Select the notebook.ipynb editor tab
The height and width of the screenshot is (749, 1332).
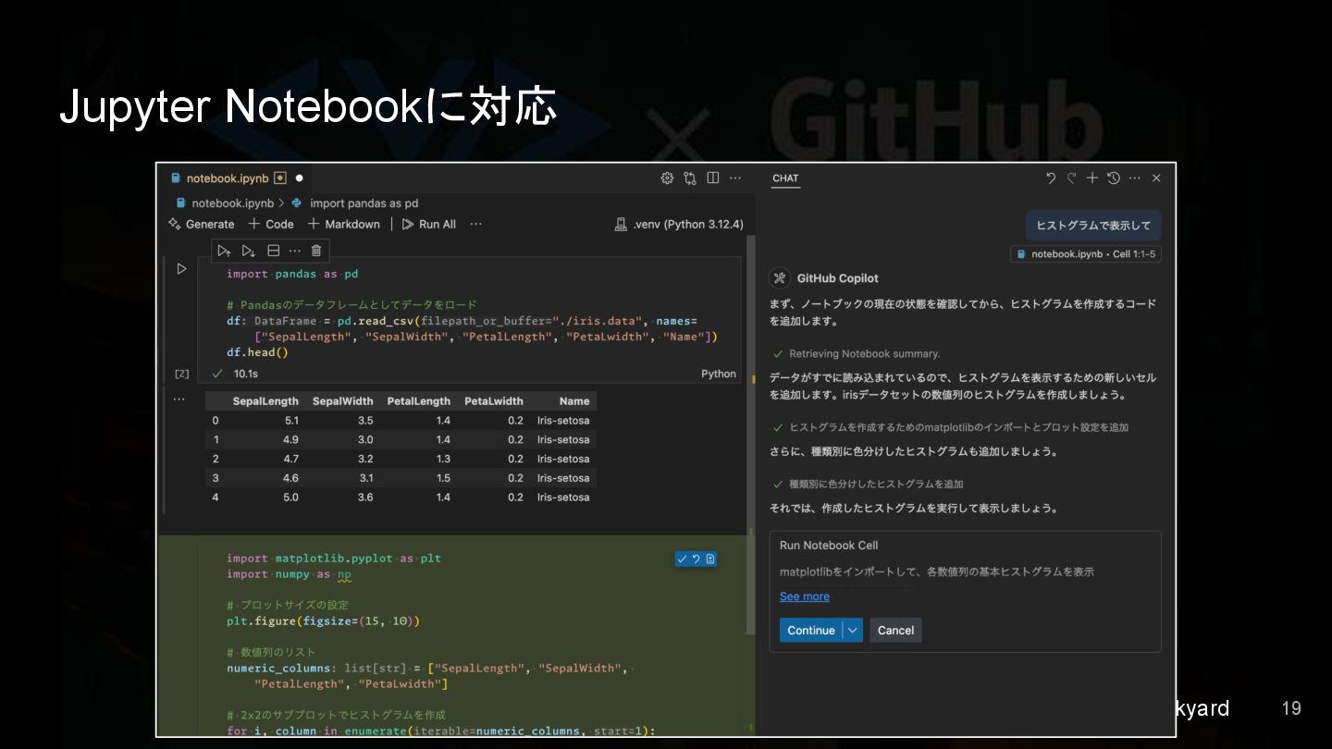point(228,178)
